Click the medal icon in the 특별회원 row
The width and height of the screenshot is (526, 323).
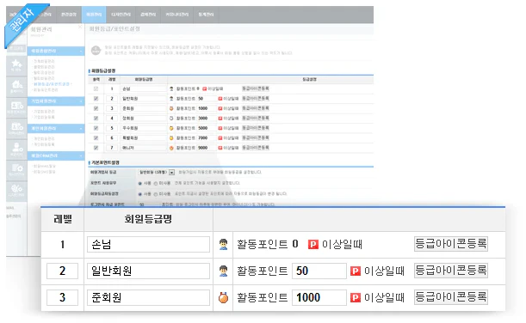(x=171, y=138)
